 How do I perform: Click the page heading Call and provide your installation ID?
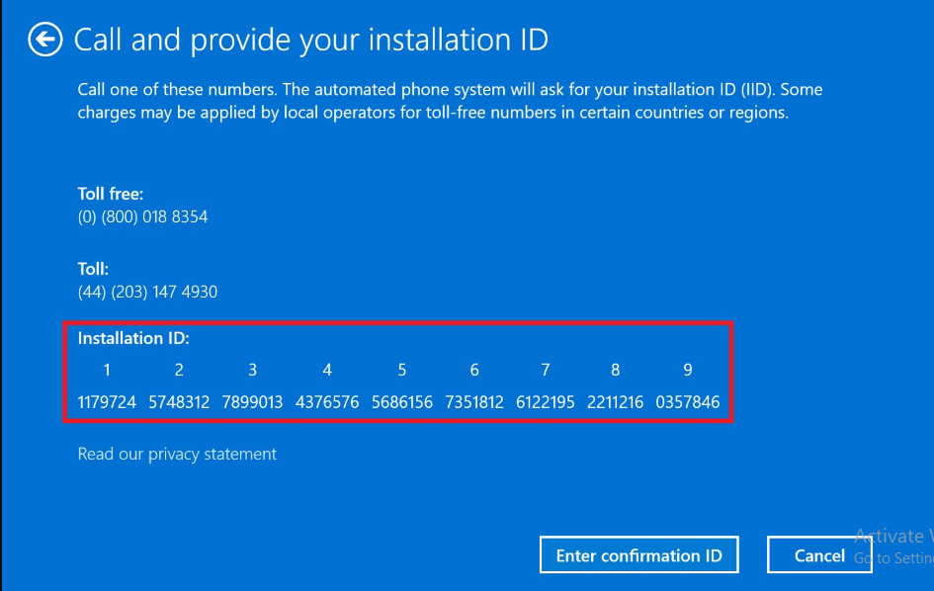coord(311,40)
